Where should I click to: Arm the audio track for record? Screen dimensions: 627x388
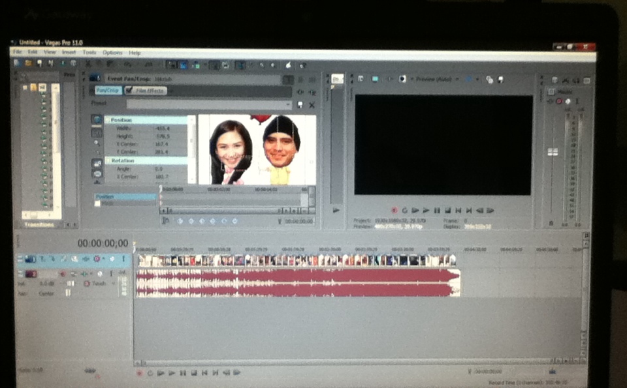pos(63,274)
